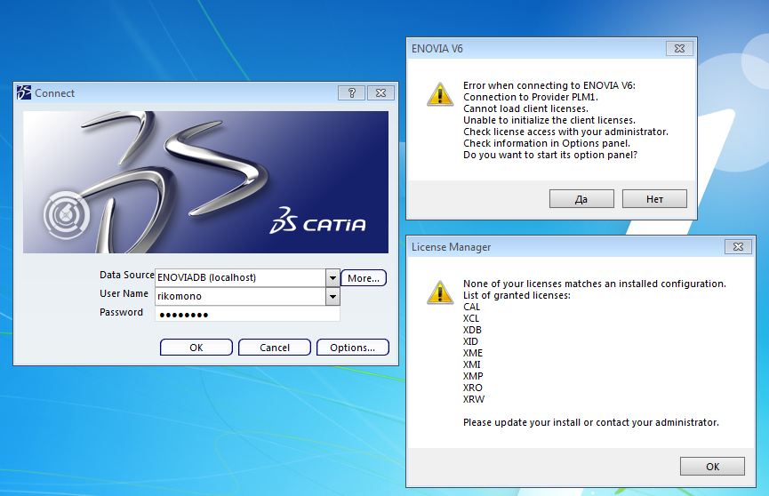Focus the Password input field
The image size is (769, 496).
tap(246, 314)
